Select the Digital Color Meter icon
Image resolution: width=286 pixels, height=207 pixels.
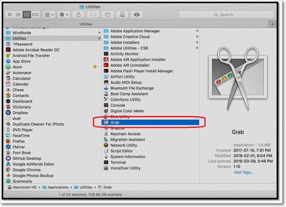click(x=106, y=111)
